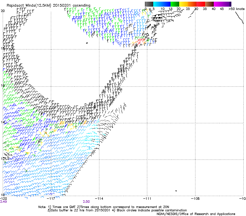The width and height of the screenshot is (246, 216).
Task: Click the green 15-20 knots legend swatch
Action: coord(175,4)
